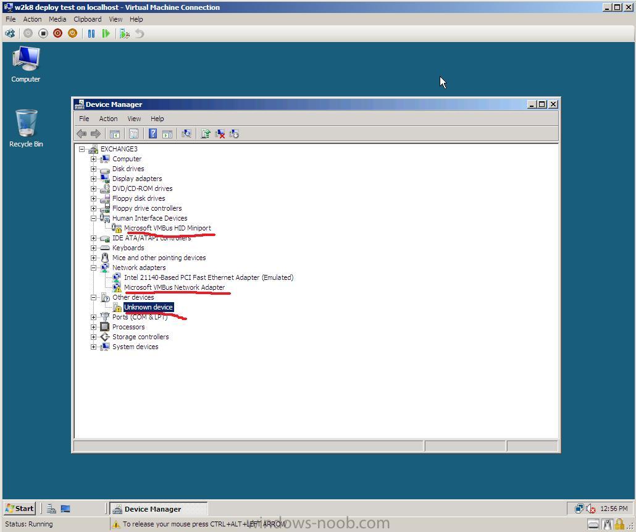Select Ports (COM & LPT) entry
Viewport: 636px width, 532px height.
pos(140,317)
